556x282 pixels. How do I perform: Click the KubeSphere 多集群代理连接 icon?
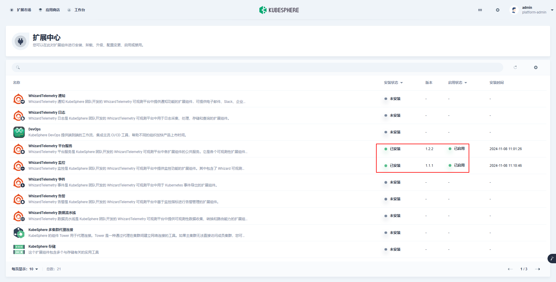19,233
